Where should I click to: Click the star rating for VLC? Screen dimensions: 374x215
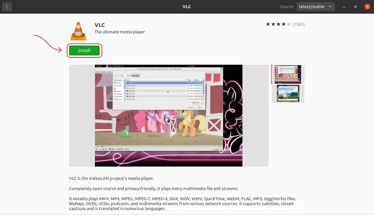pos(278,24)
